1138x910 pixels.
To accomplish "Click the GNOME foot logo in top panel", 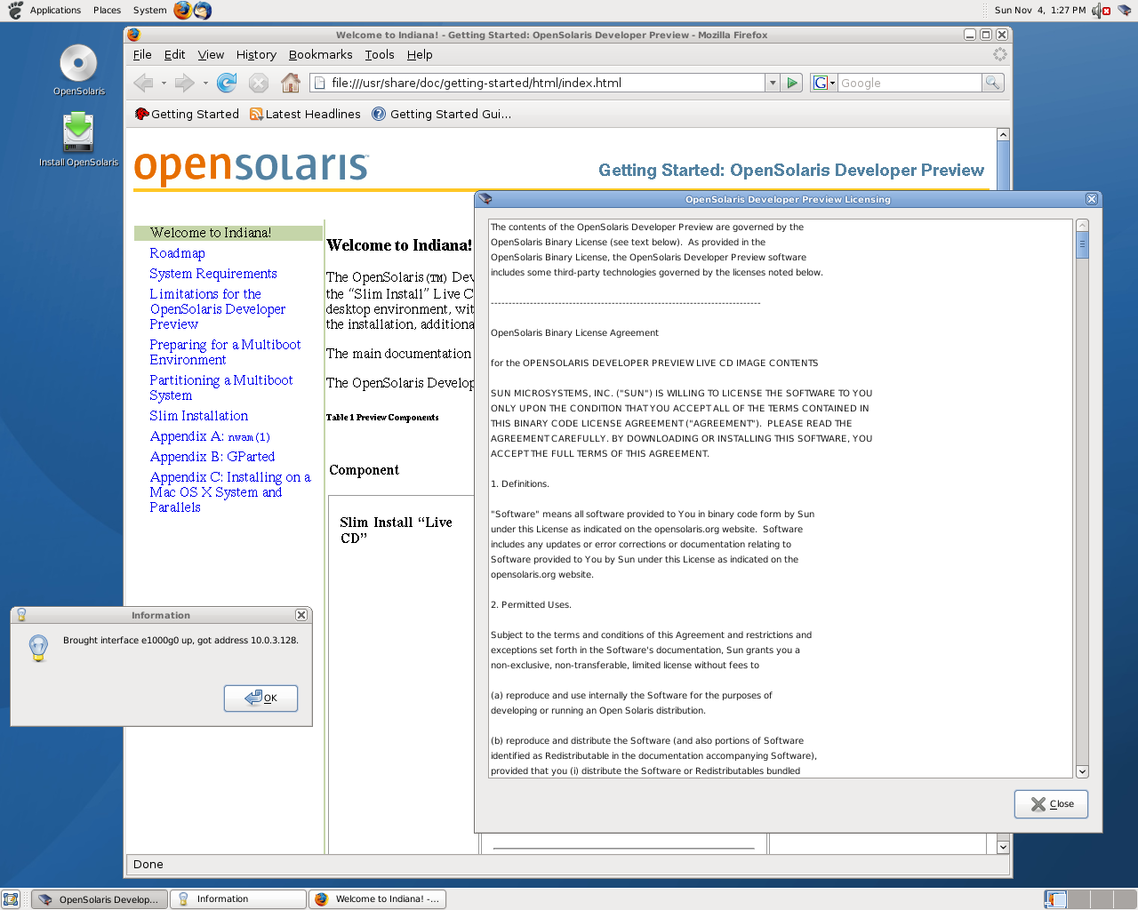I will pyautogui.click(x=15, y=10).
